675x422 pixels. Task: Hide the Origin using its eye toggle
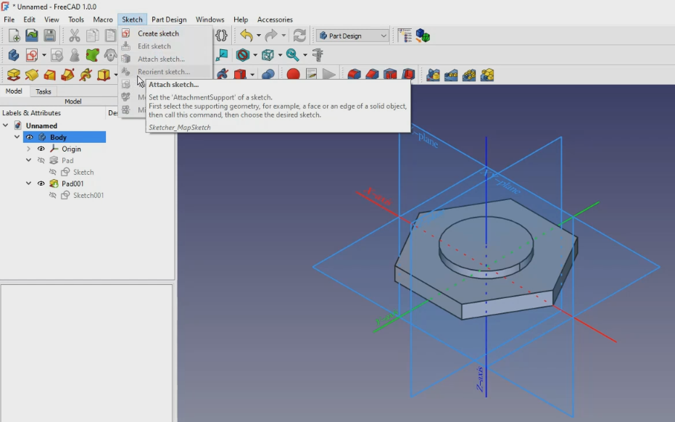coord(41,149)
